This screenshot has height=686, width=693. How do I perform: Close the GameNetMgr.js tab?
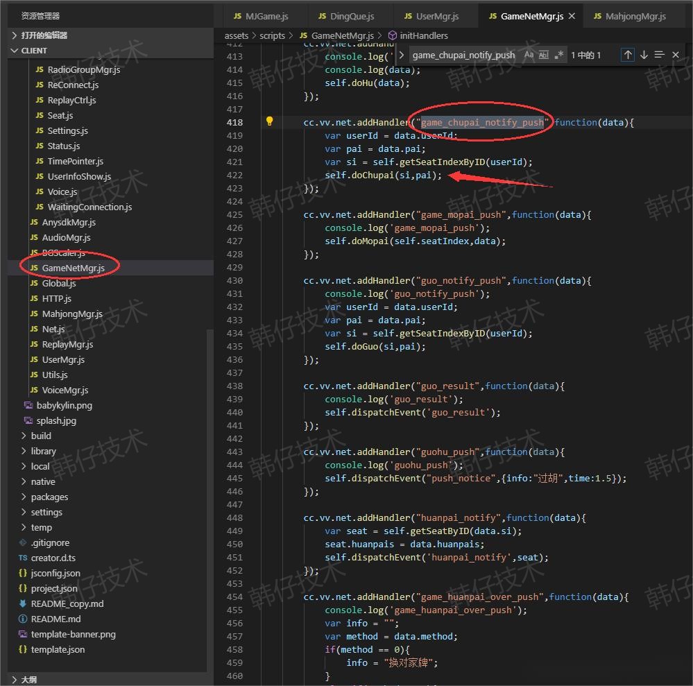[572, 16]
